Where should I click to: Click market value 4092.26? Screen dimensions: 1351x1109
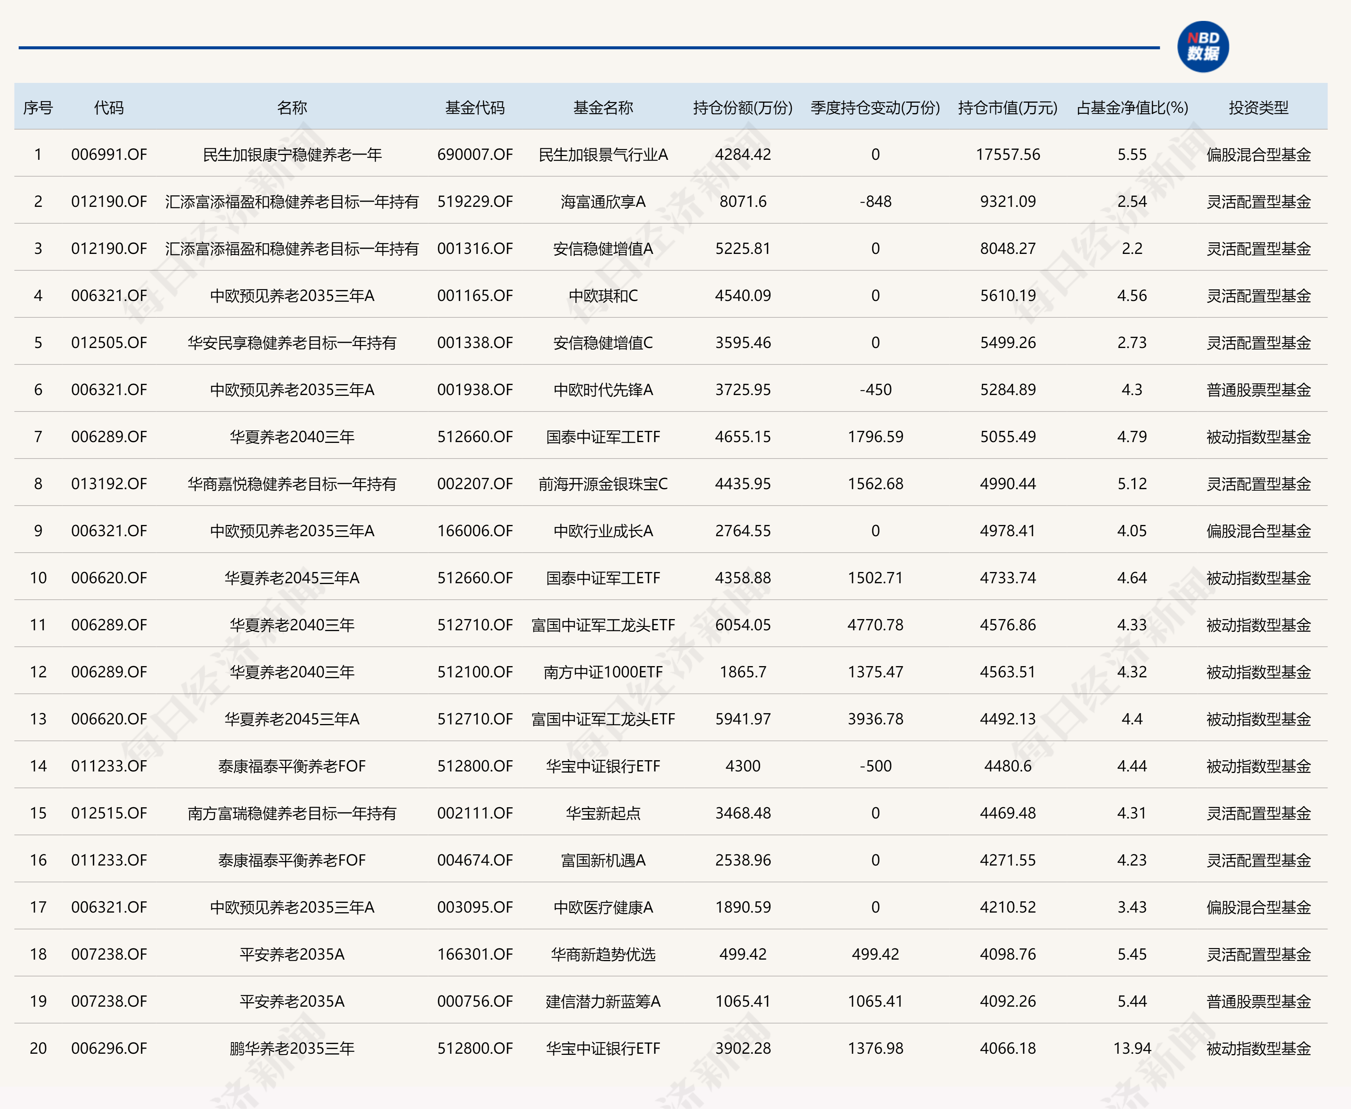tap(1007, 1001)
